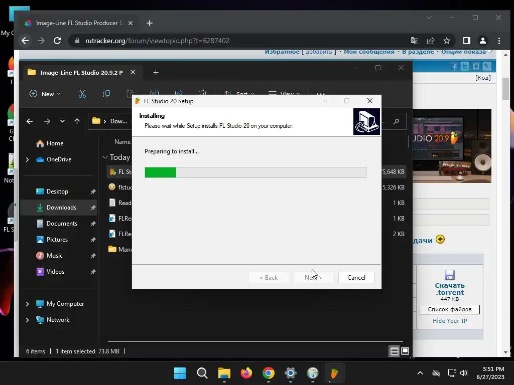The width and height of the screenshot is (514, 385).
Task: Open Pictures in quick access
Action: click(x=52, y=240)
